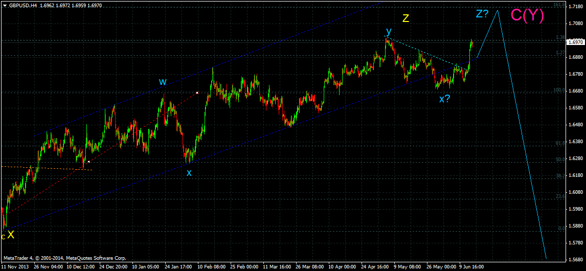This screenshot has width=586, height=271.
Task: Click the 10 Dec 12:00 date label
Action: point(81,267)
